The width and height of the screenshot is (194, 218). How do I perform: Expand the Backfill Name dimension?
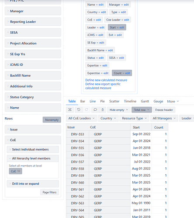click(x=33, y=75)
